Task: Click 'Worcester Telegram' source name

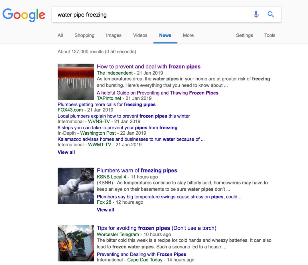Action: (x=118, y=235)
